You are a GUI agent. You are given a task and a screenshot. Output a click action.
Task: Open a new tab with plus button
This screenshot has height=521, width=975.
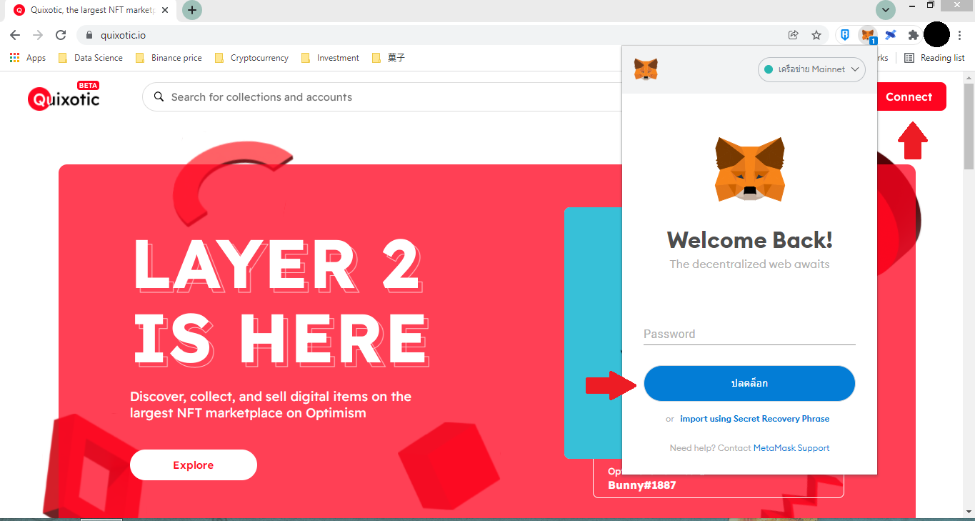192,10
